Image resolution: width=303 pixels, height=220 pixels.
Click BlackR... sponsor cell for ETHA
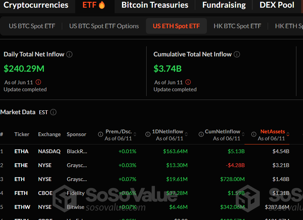click(77, 151)
